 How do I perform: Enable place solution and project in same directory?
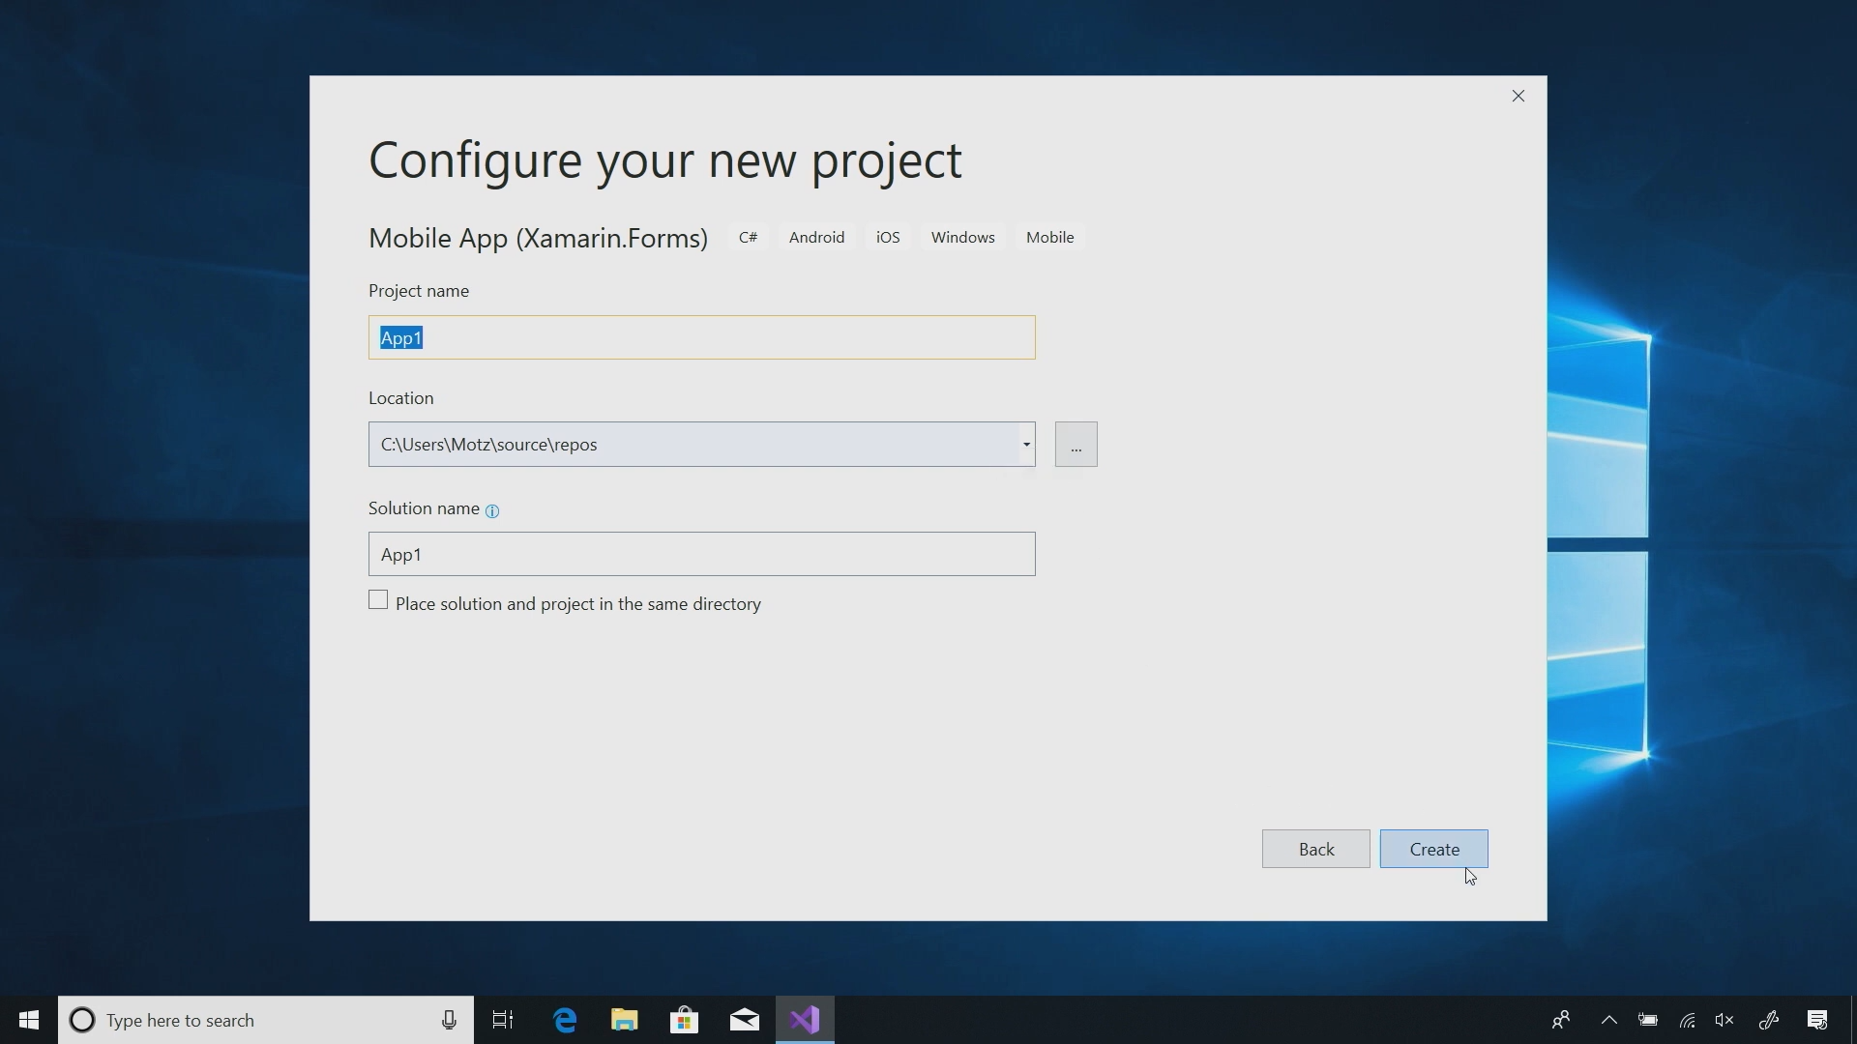coord(378,600)
